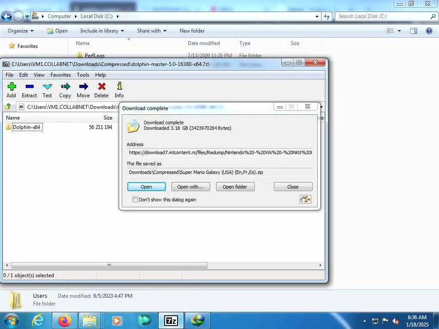439x329 pixels.
Task: Open Internet Explorer from the taskbar
Action: click(38, 320)
